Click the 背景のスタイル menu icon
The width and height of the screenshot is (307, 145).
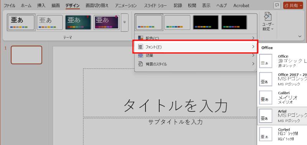pos(140,64)
